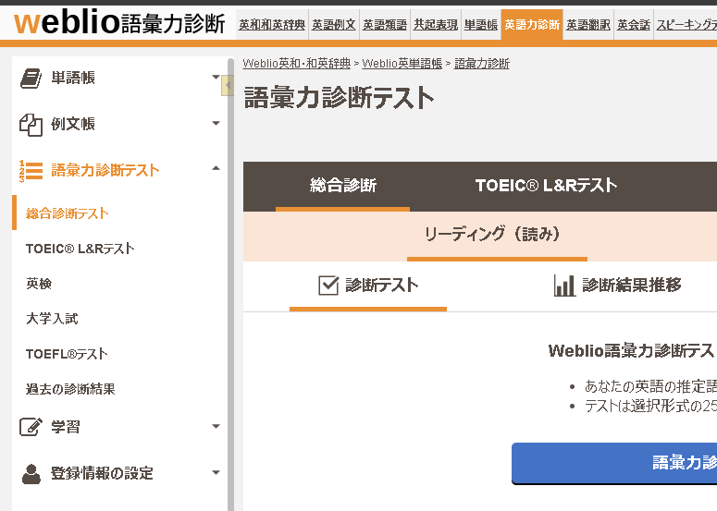Click the bar chart icon for 診断結果推移
The image size is (717, 511).
(564, 286)
